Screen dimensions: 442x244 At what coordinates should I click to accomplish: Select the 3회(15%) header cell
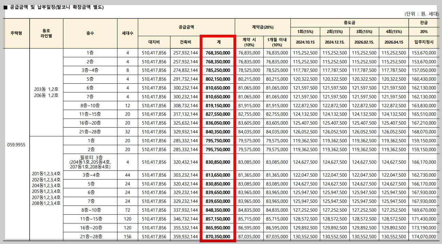pyautogui.click(x=364, y=32)
